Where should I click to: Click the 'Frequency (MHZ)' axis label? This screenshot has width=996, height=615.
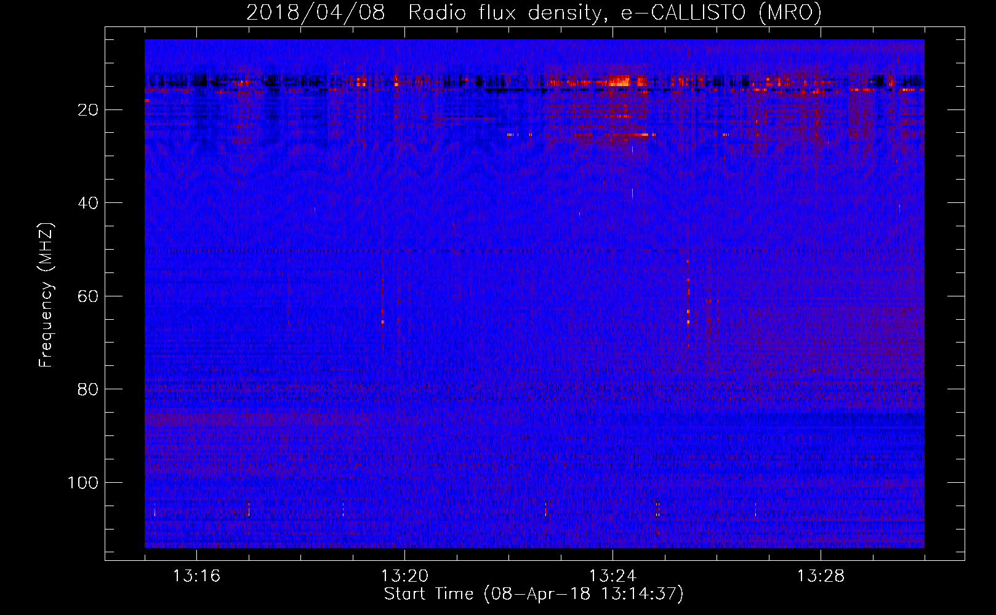[47, 295]
